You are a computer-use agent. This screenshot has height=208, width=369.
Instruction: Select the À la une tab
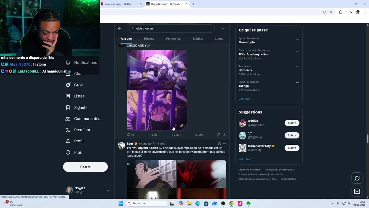click(x=126, y=39)
